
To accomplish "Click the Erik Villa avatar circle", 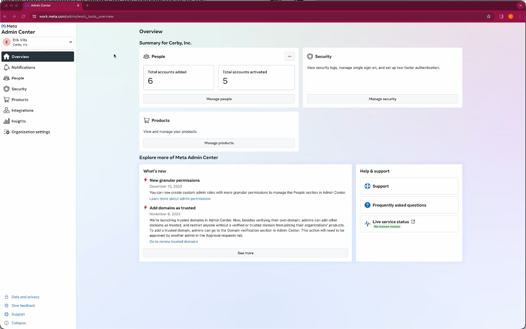I will click(x=7, y=42).
